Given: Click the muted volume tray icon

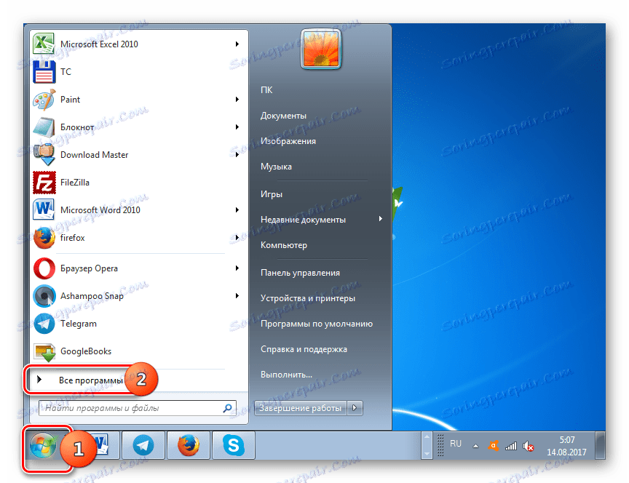Looking at the screenshot, I should (529, 446).
